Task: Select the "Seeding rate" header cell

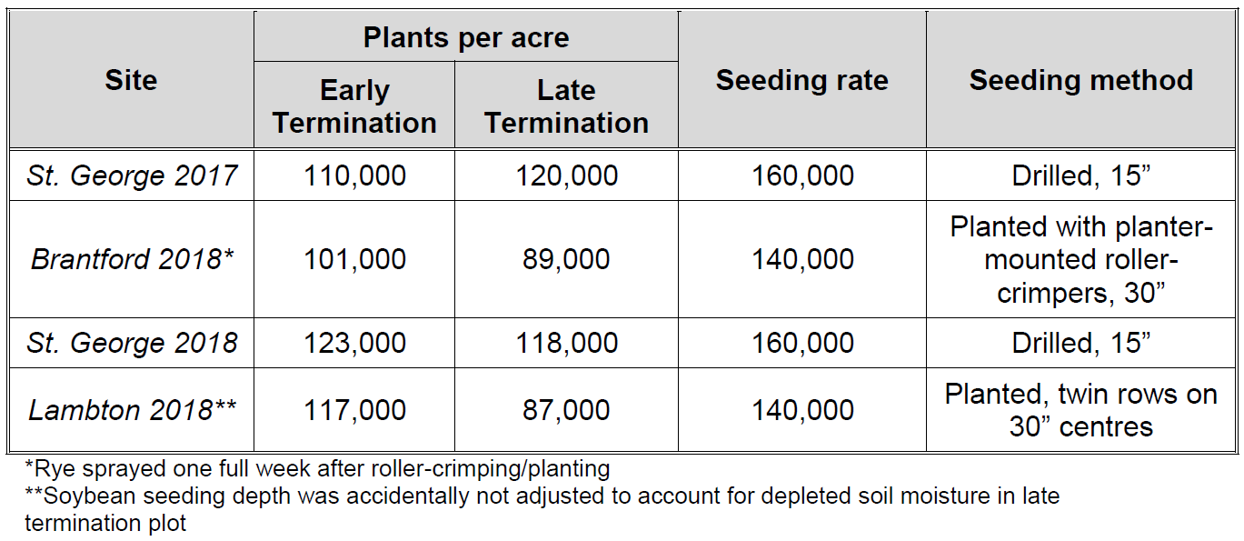Action: (x=801, y=80)
